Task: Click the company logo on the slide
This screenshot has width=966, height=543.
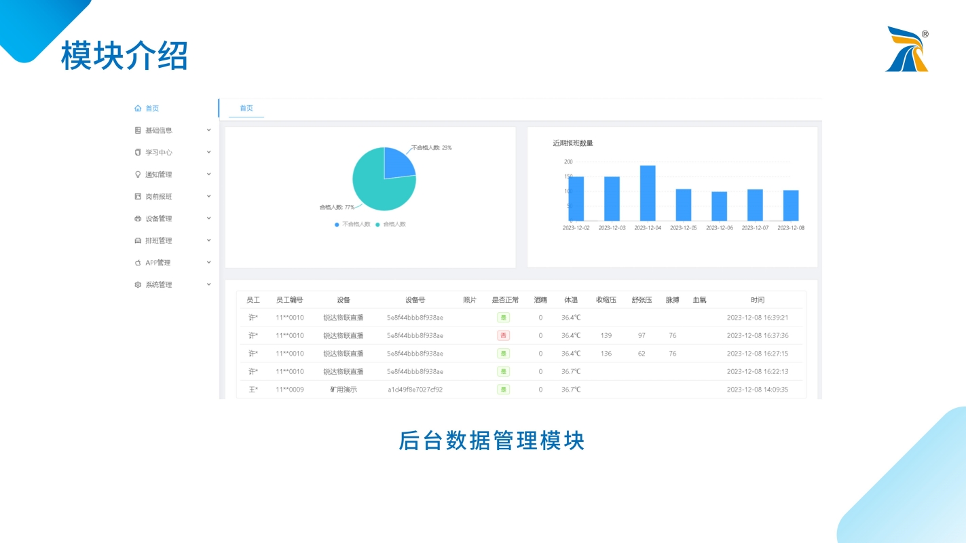Action: (x=907, y=49)
